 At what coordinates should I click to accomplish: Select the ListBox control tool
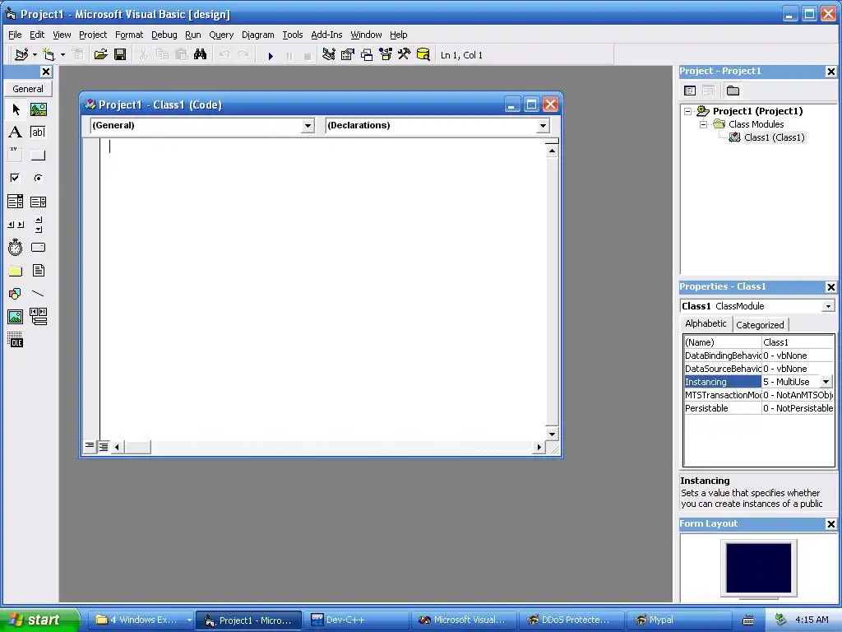[38, 202]
